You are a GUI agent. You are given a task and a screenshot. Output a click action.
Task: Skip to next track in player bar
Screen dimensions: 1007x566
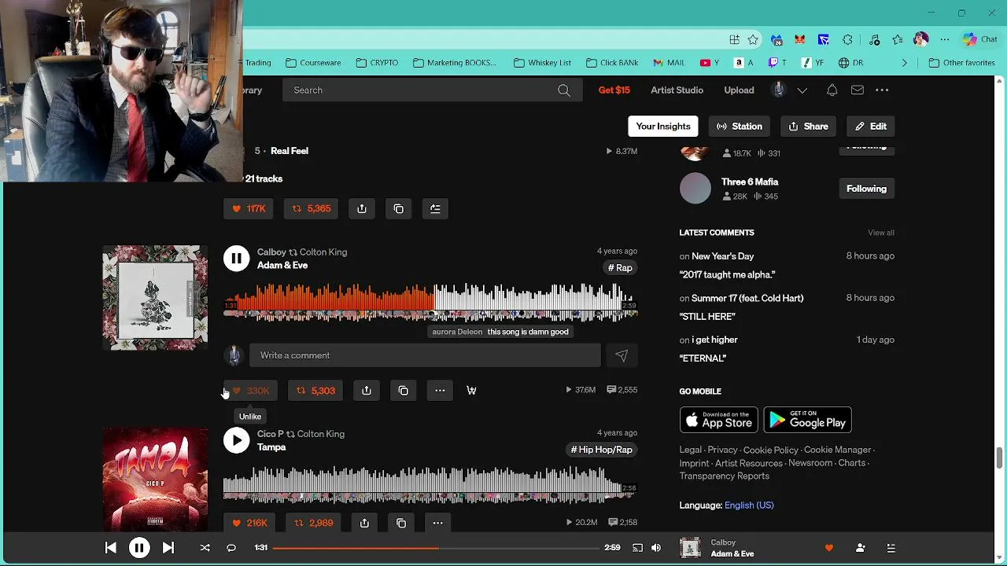pos(168,548)
